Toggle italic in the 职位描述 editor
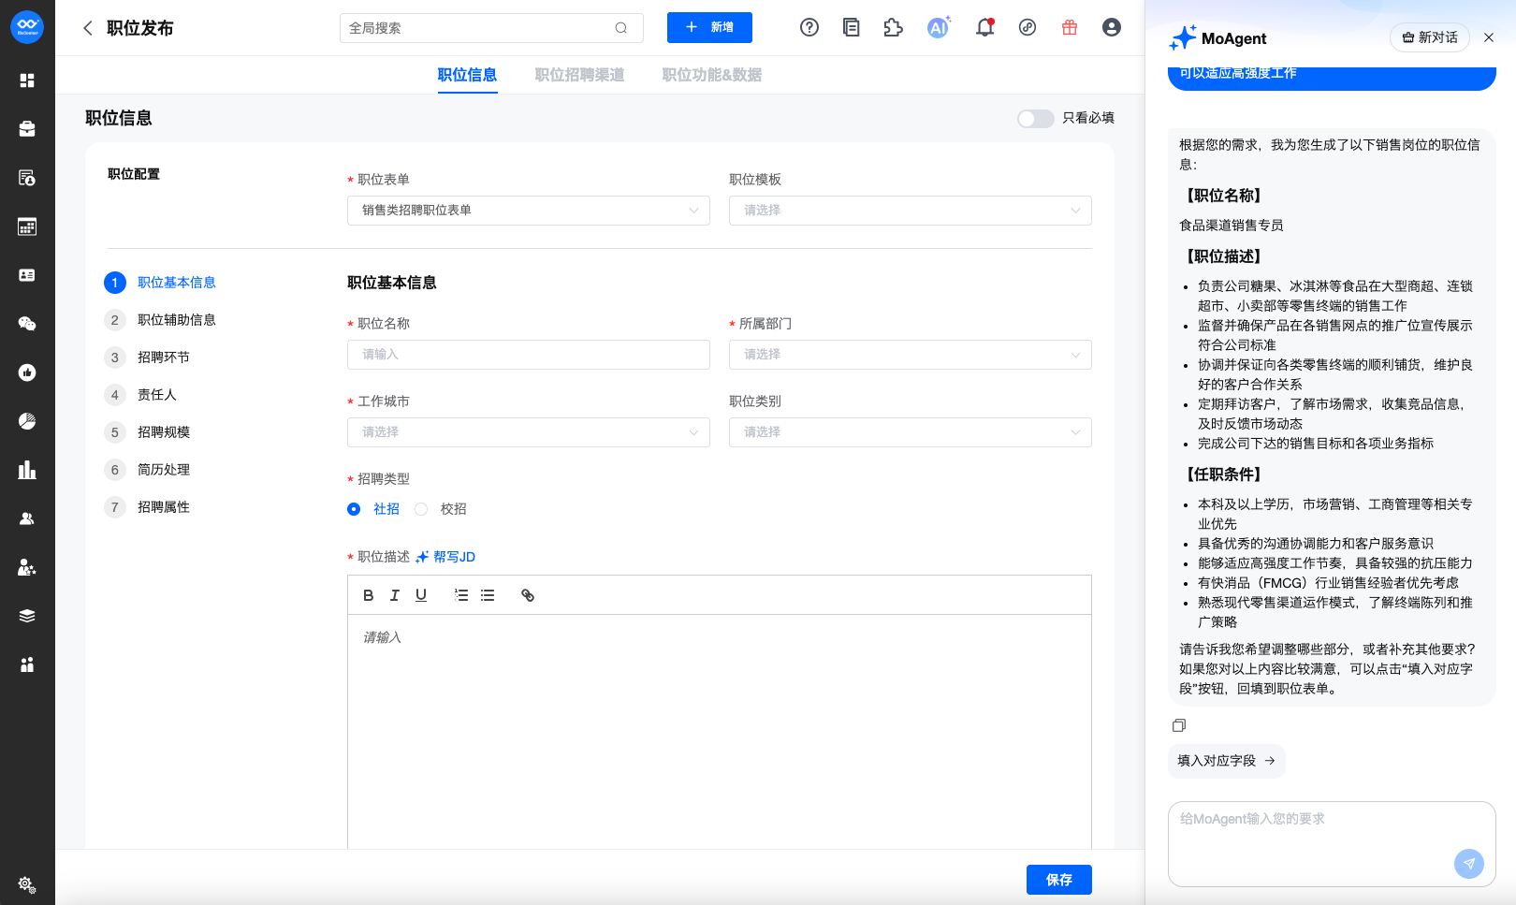1516x905 pixels. (x=395, y=595)
